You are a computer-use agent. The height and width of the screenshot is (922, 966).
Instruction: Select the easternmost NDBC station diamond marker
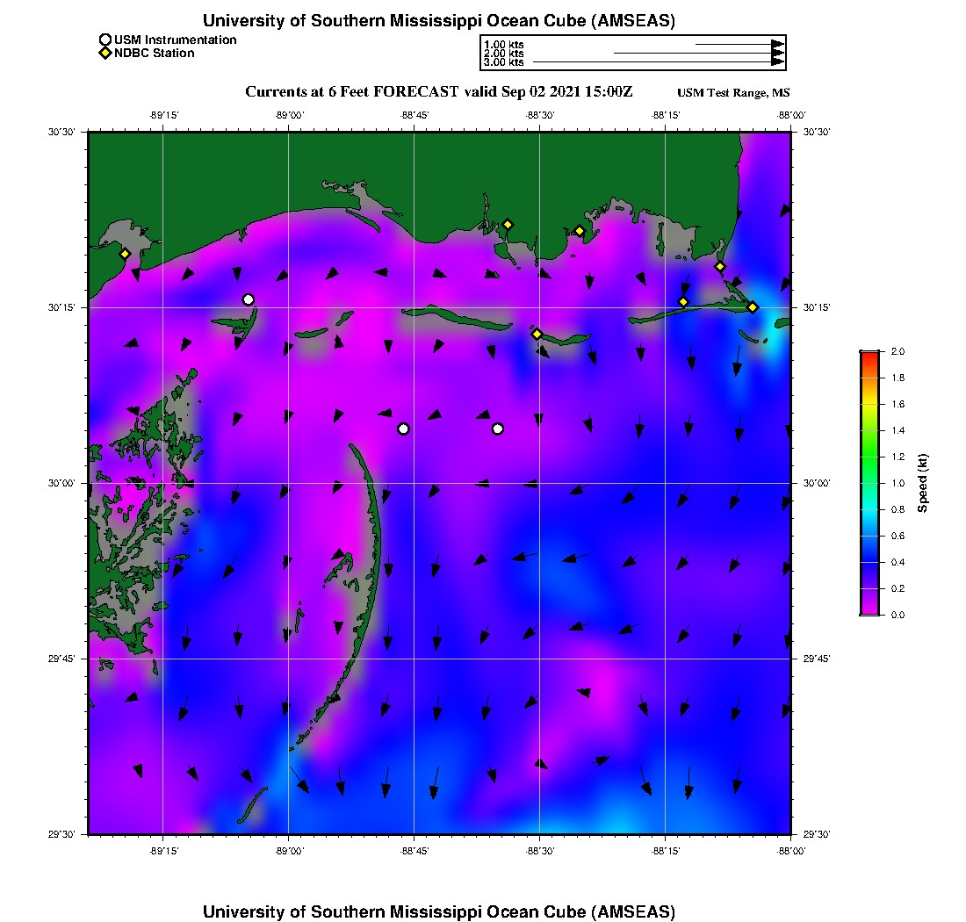tap(753, 306)
